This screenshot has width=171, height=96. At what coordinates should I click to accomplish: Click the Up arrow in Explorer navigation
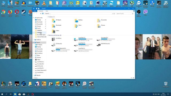click(x=41, y=14)
